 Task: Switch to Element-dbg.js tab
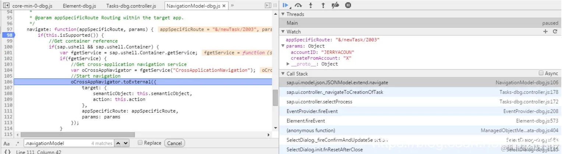pyautogui.click(x=79, y=6)
